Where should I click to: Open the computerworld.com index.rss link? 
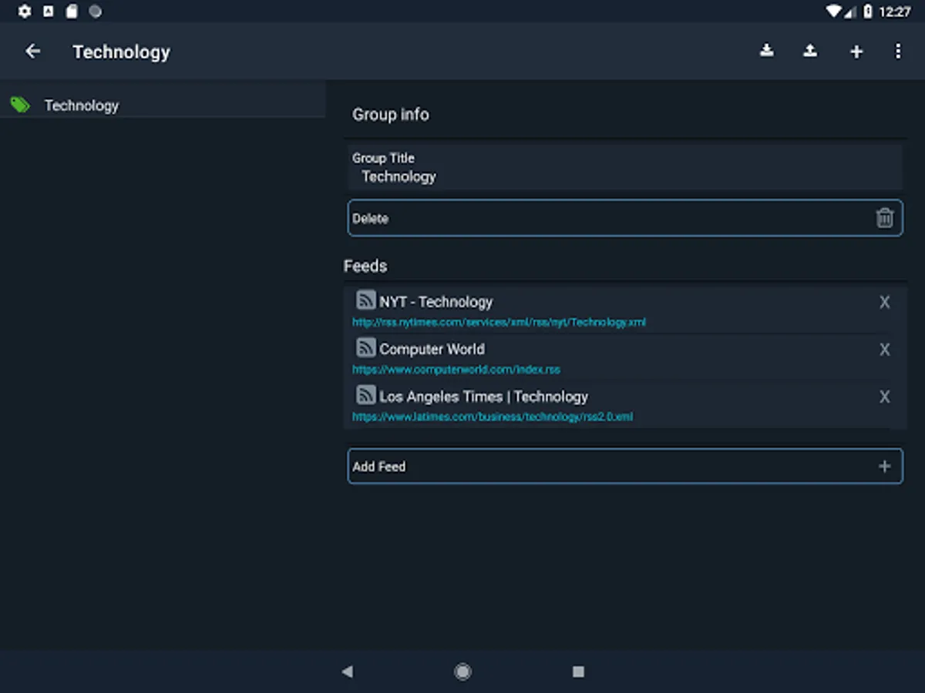[x=456, y=370]
